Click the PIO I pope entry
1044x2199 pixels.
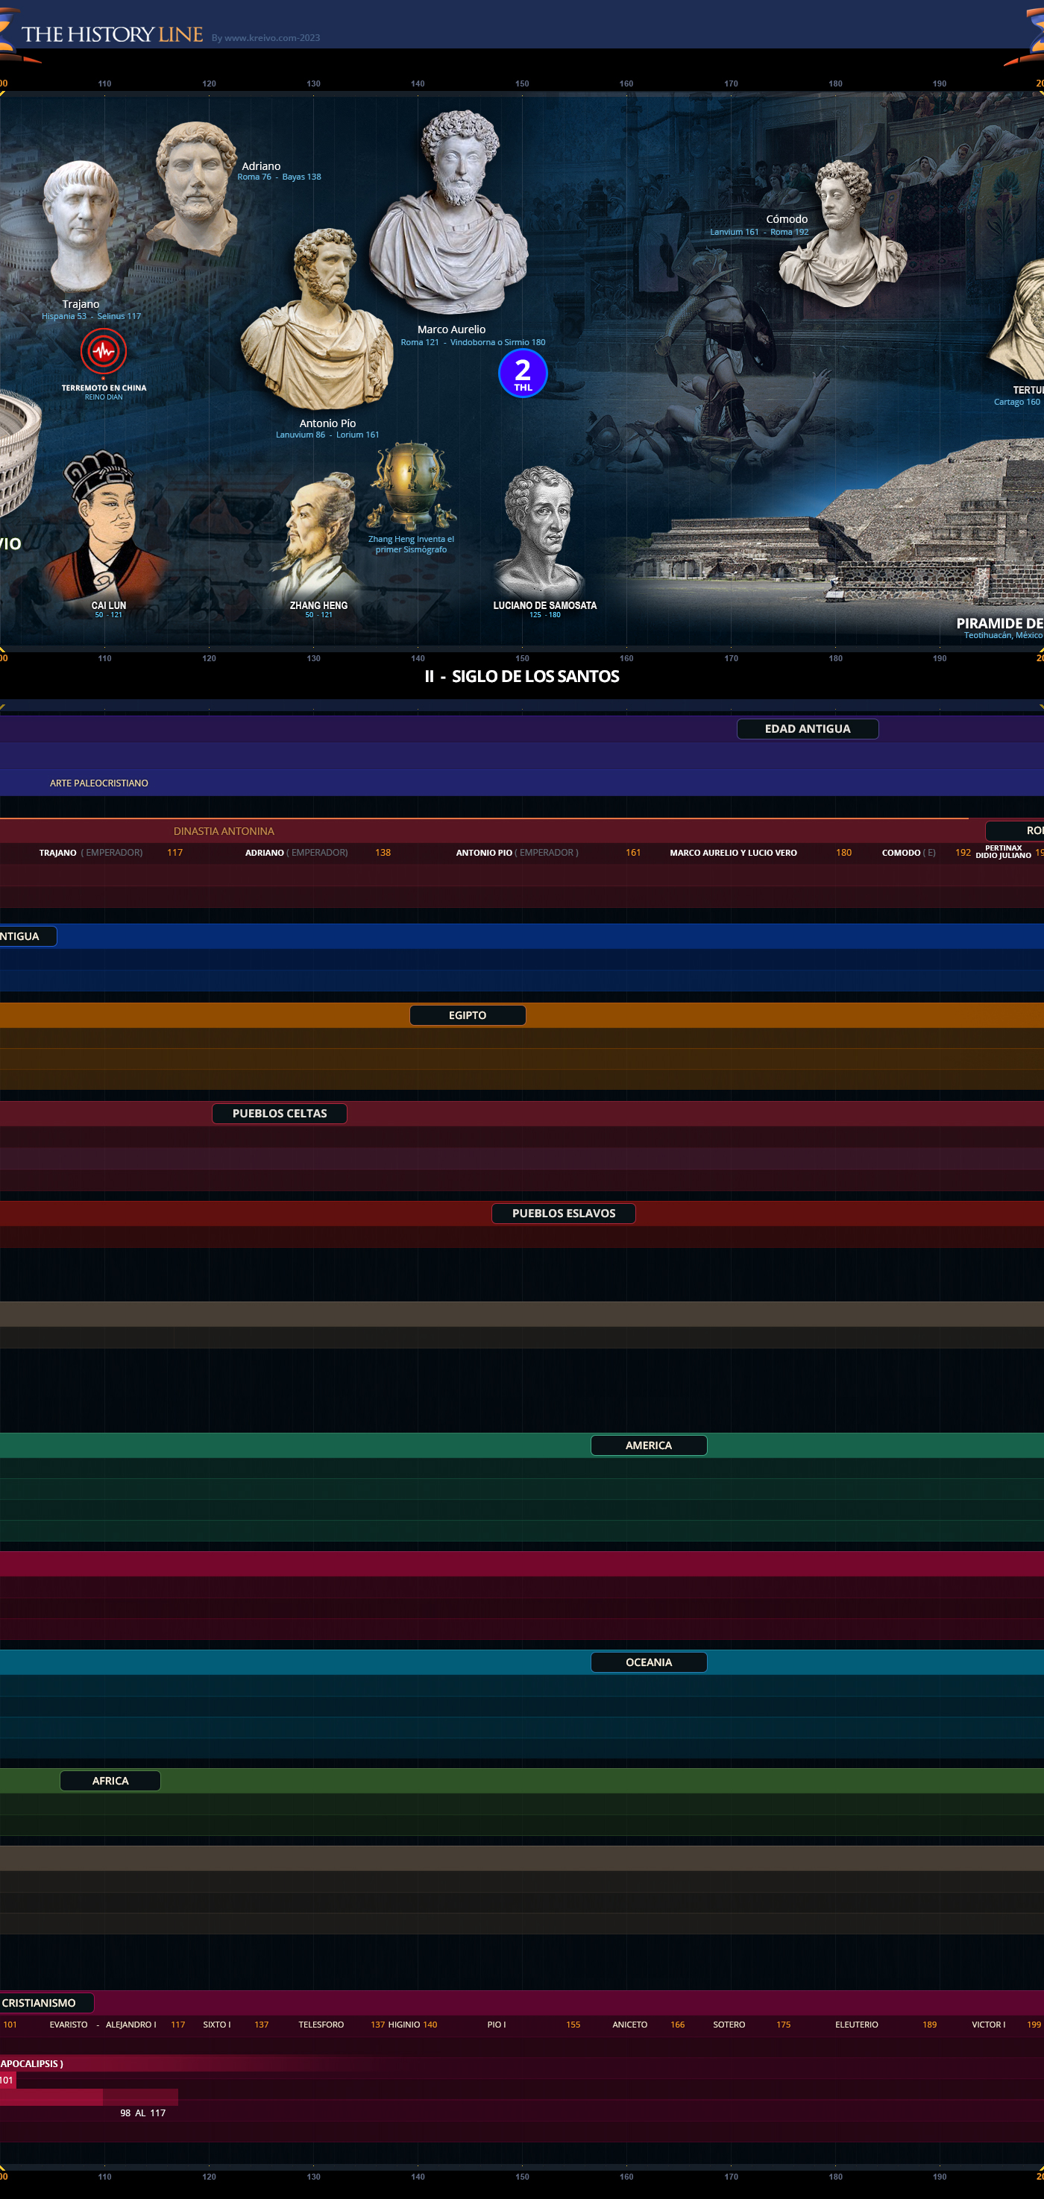[496, 2025]
